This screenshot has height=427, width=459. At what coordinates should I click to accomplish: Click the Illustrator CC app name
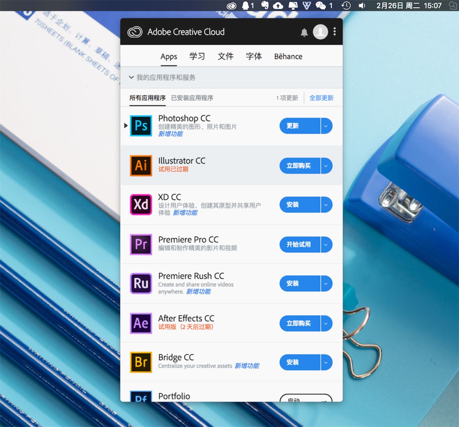[x=182, y=161]
